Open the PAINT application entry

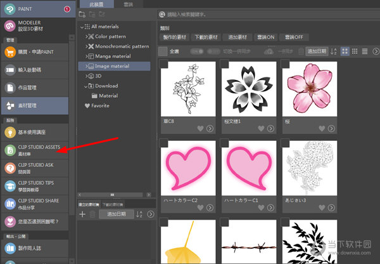[37, 9]
